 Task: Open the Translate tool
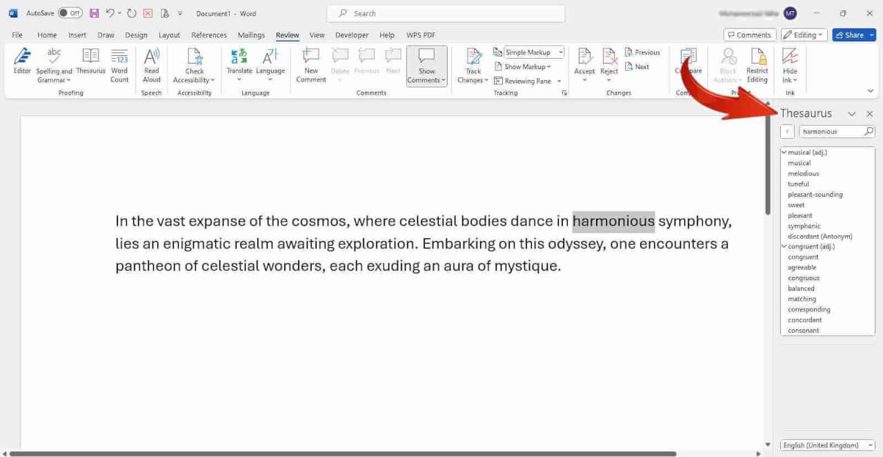tap(239, 66)
